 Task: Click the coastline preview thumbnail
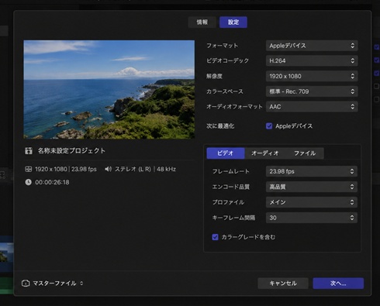tap(109, 89)
